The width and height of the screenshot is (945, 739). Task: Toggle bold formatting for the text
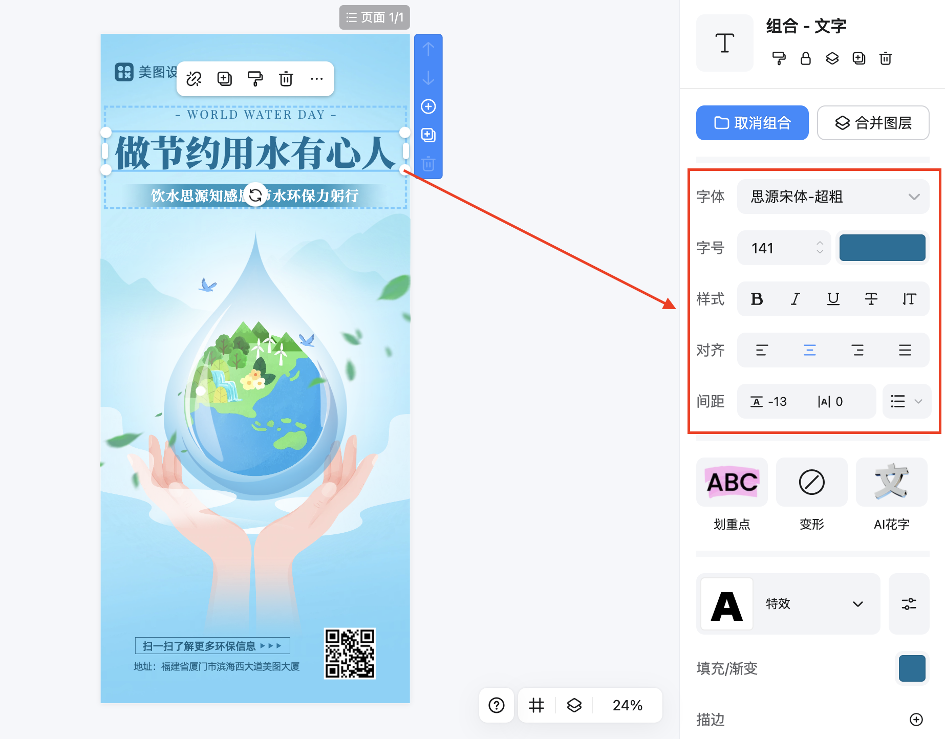[x=757, y=299]
